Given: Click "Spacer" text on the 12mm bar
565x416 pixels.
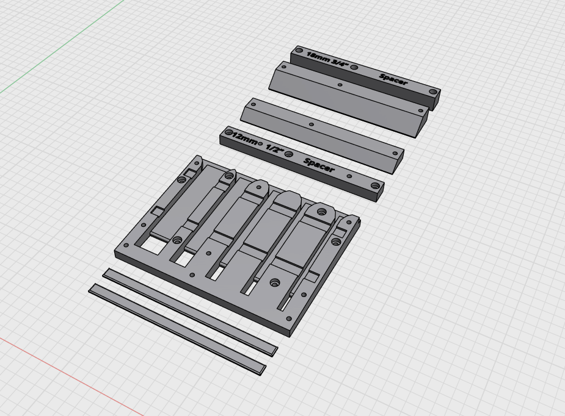Looking at the screenshot, I should pos(319,165).
